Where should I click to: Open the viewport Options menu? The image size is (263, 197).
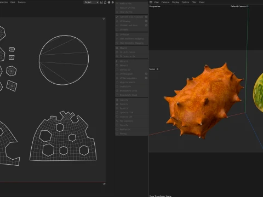tap(185, 2)
